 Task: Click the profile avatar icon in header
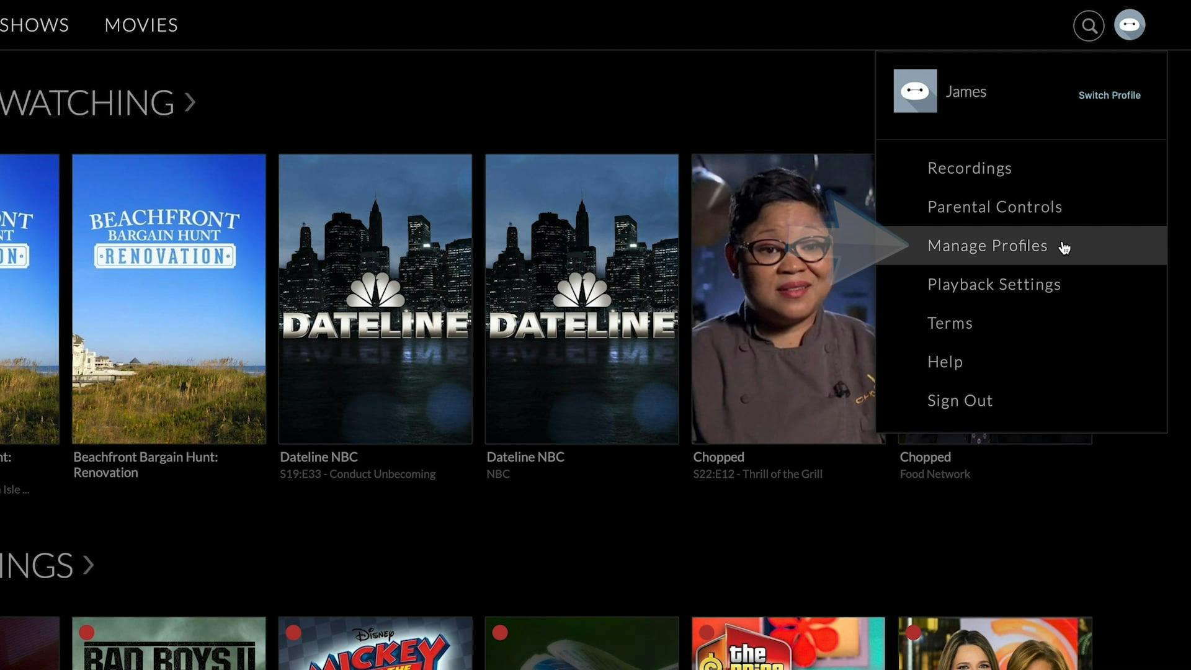click(x=1129, y=25)
